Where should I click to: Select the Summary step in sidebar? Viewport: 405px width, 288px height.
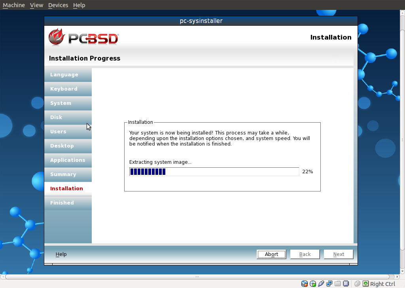tap(68, 174)
